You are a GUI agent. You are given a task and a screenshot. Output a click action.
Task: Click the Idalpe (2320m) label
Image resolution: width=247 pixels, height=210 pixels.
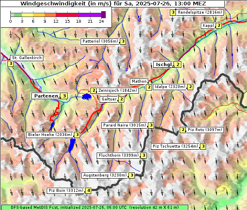170,87
